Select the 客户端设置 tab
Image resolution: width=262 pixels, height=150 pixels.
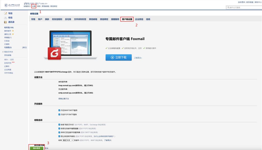tap(127, 19)
